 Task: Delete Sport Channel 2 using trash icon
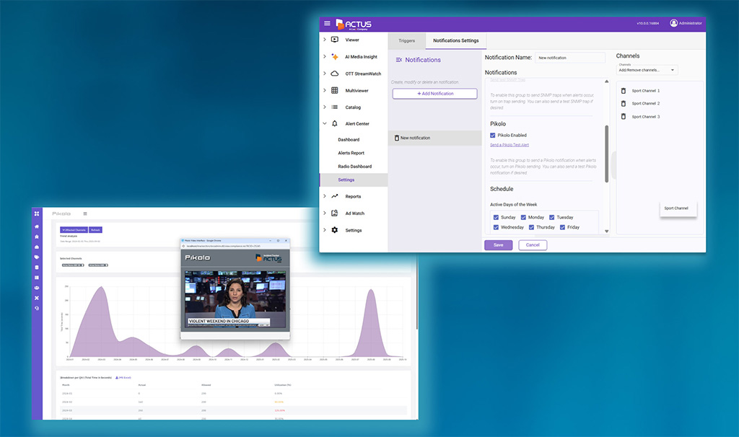click(x=624, y=104)
